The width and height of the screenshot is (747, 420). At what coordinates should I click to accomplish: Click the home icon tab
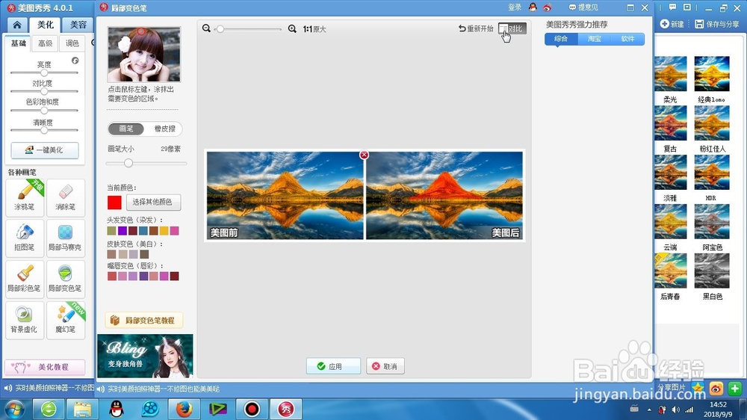(17, 25)
